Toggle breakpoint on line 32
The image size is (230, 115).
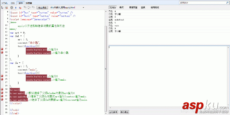coord(2,99)
